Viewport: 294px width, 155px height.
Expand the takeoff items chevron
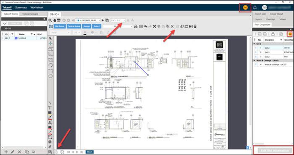[x=5, y=23]
